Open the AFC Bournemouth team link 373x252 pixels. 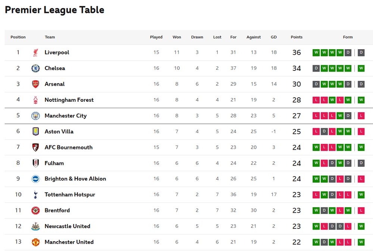pos(69,147)
